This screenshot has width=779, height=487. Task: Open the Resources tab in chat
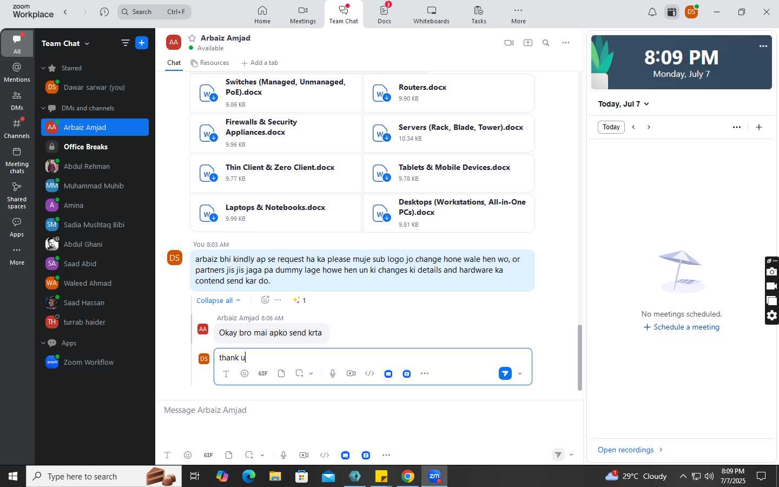click(210, 63)
